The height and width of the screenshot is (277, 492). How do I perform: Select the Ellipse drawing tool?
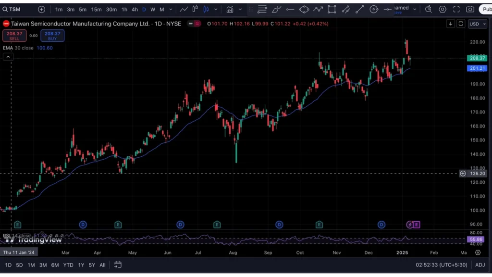click(304, 10)
